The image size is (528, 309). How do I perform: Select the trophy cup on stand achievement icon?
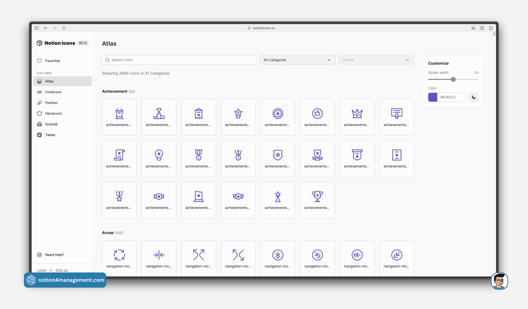(119, 117)
